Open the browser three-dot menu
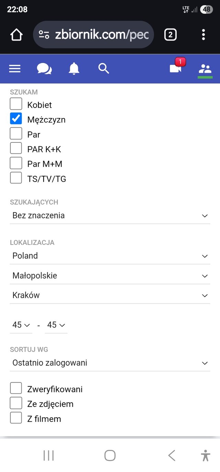The width and height of the screenshot is (220, 472). pyautogui.click(x=203, y=35)
